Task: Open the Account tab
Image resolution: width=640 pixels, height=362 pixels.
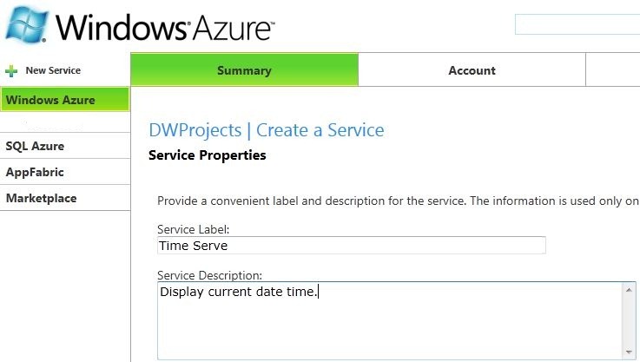Action: 472,69
